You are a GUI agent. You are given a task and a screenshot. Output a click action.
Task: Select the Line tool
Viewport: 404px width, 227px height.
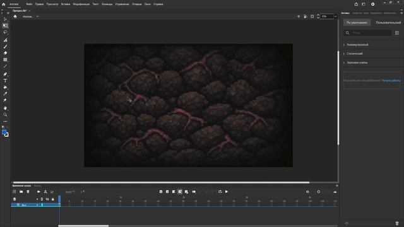point(5,66)
